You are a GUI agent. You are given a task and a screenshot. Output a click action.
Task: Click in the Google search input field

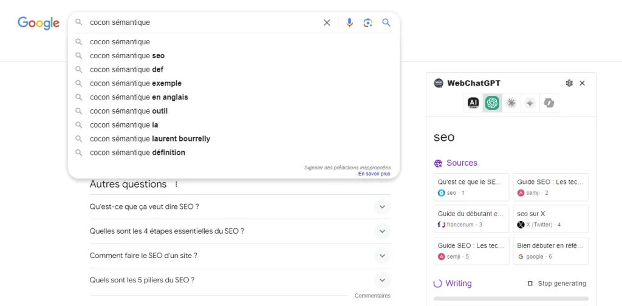[203, 22]
